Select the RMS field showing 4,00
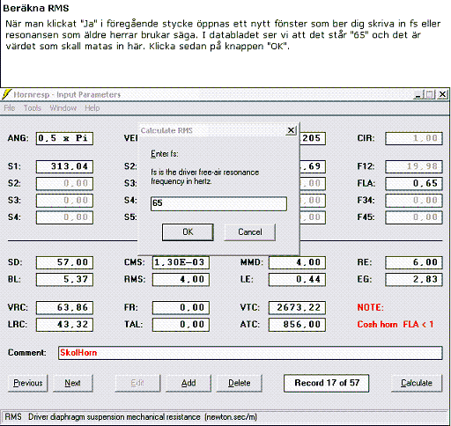This screenshot has width=451, height=426. tap(181, 279)
